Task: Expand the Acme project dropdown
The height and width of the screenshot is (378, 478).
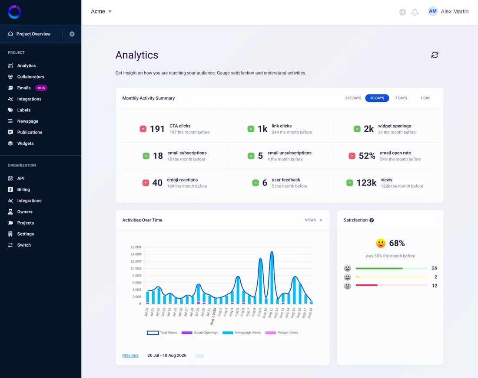Action: (101, 12)
